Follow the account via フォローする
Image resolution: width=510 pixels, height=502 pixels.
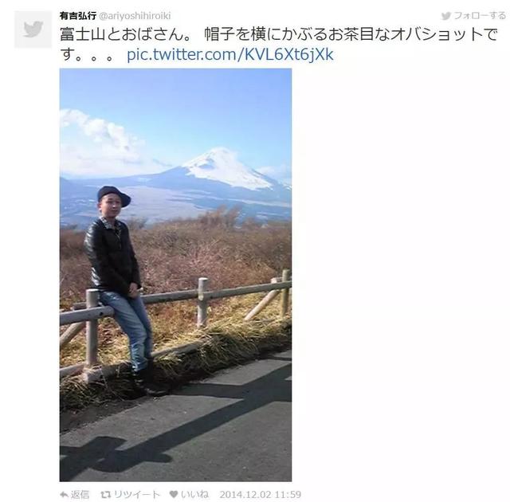(x=480, y=16)
